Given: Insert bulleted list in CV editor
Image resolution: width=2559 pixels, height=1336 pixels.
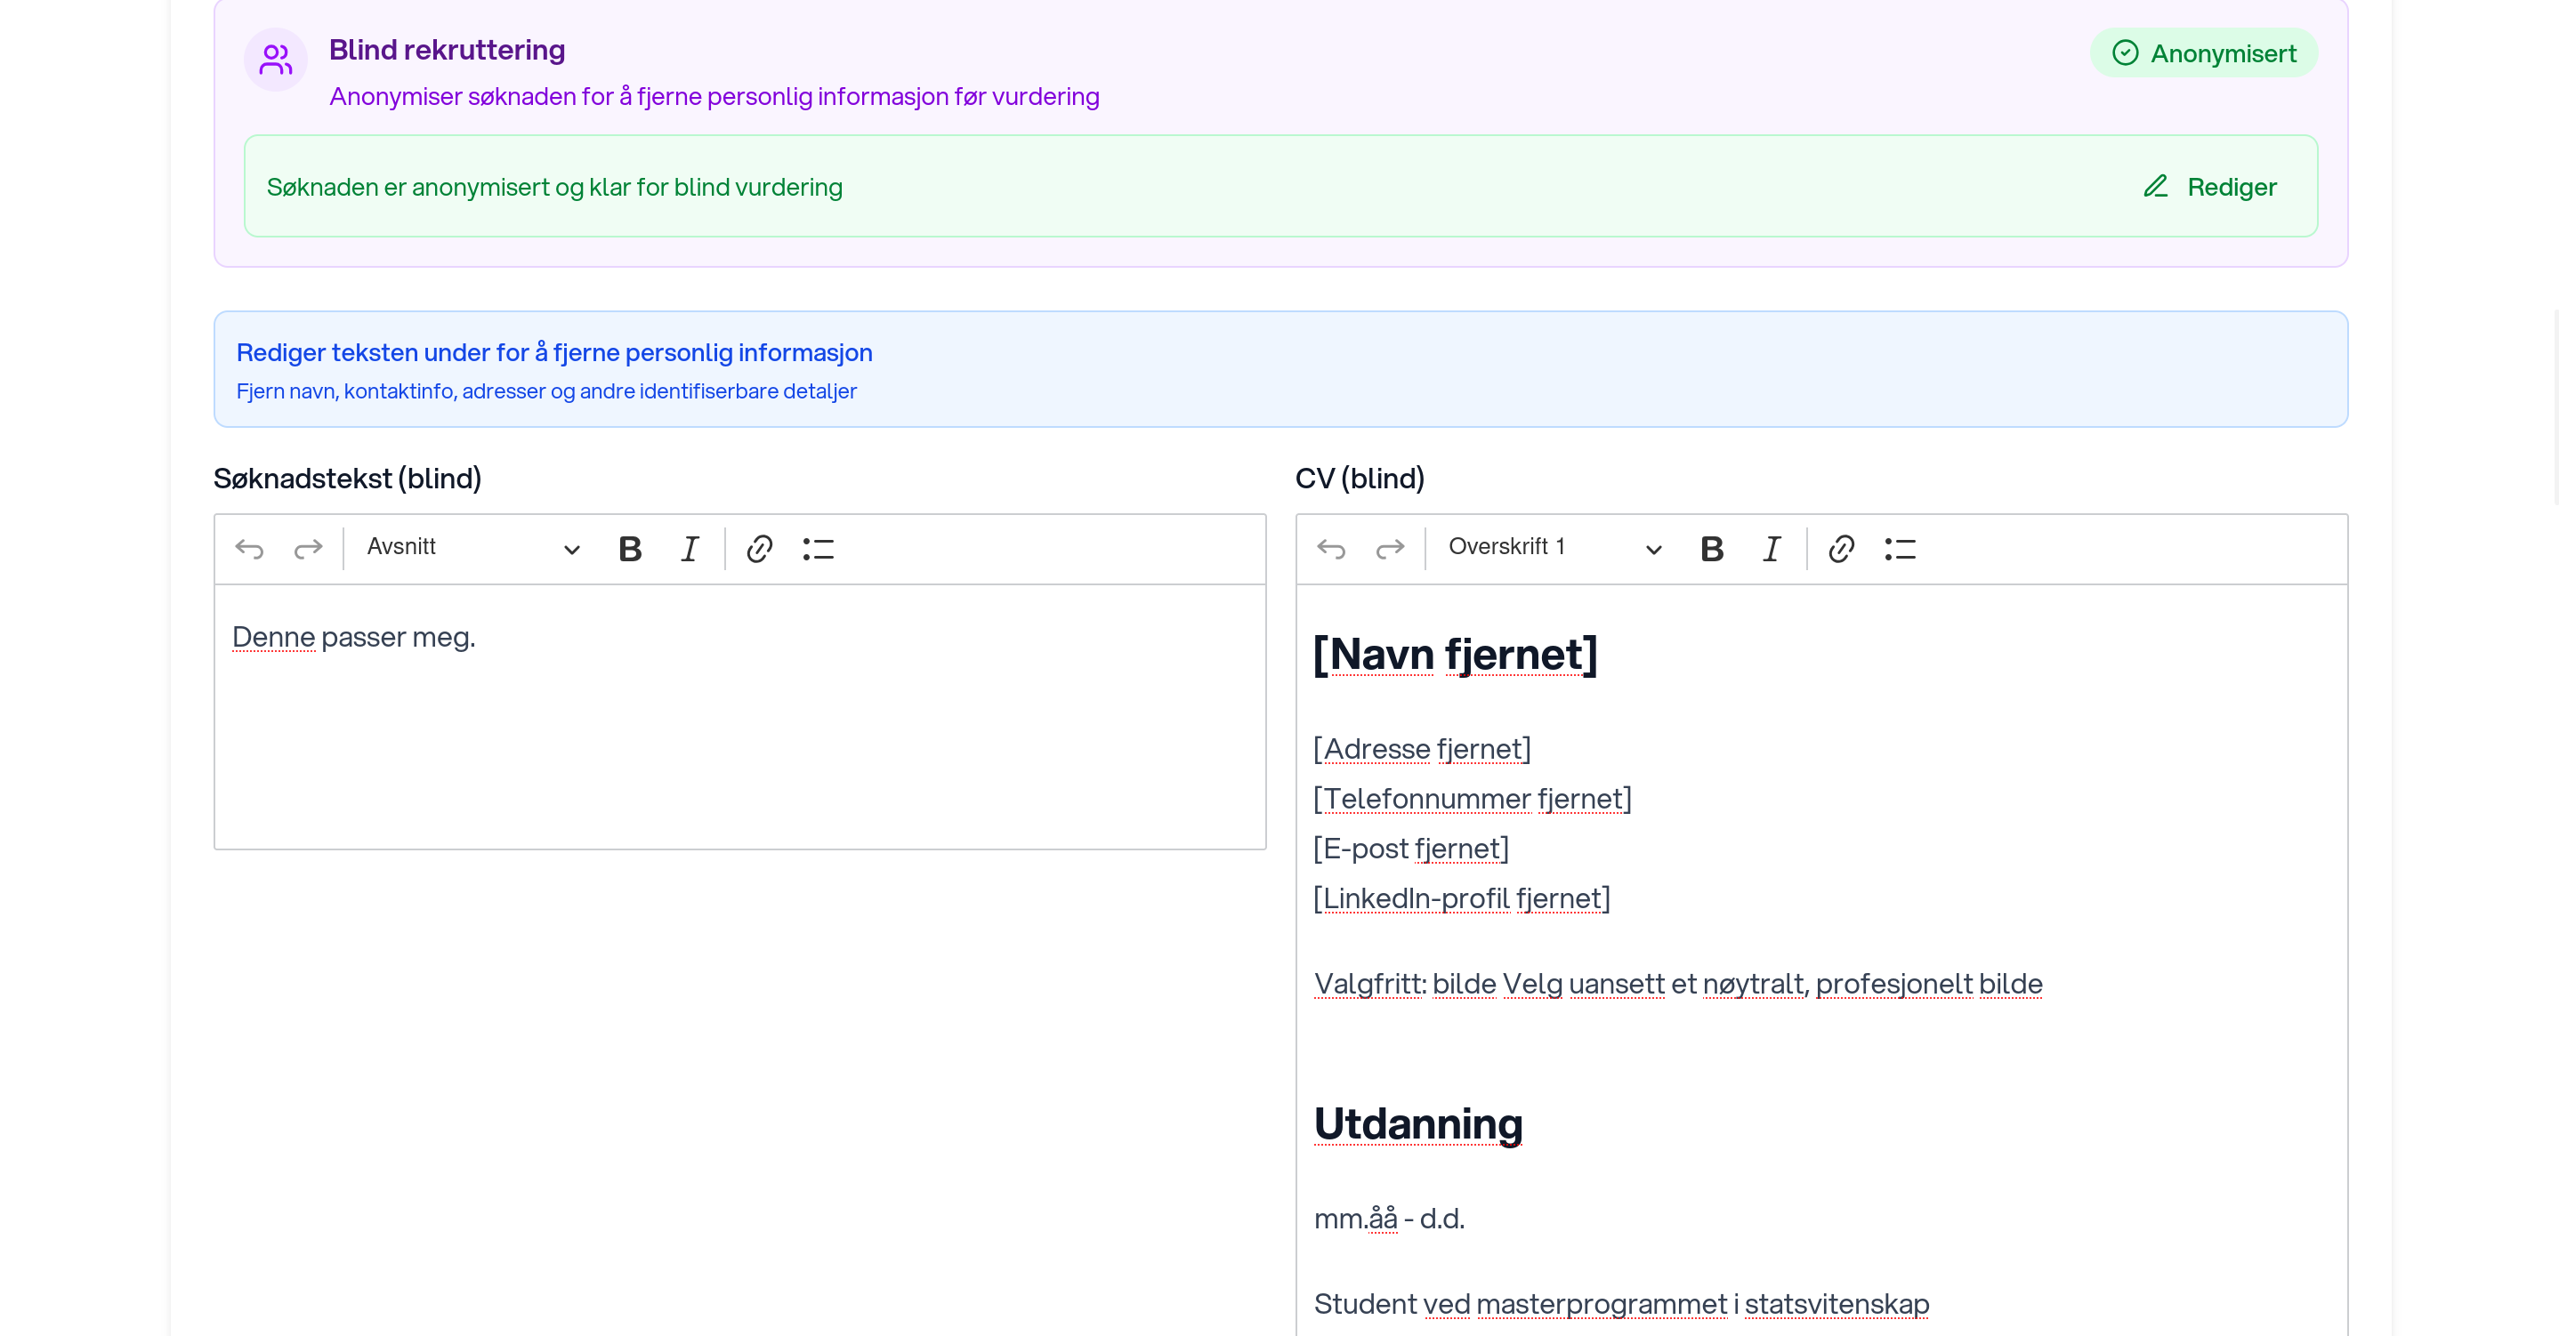Looking at the screenshot, I should pos(1901,548).
